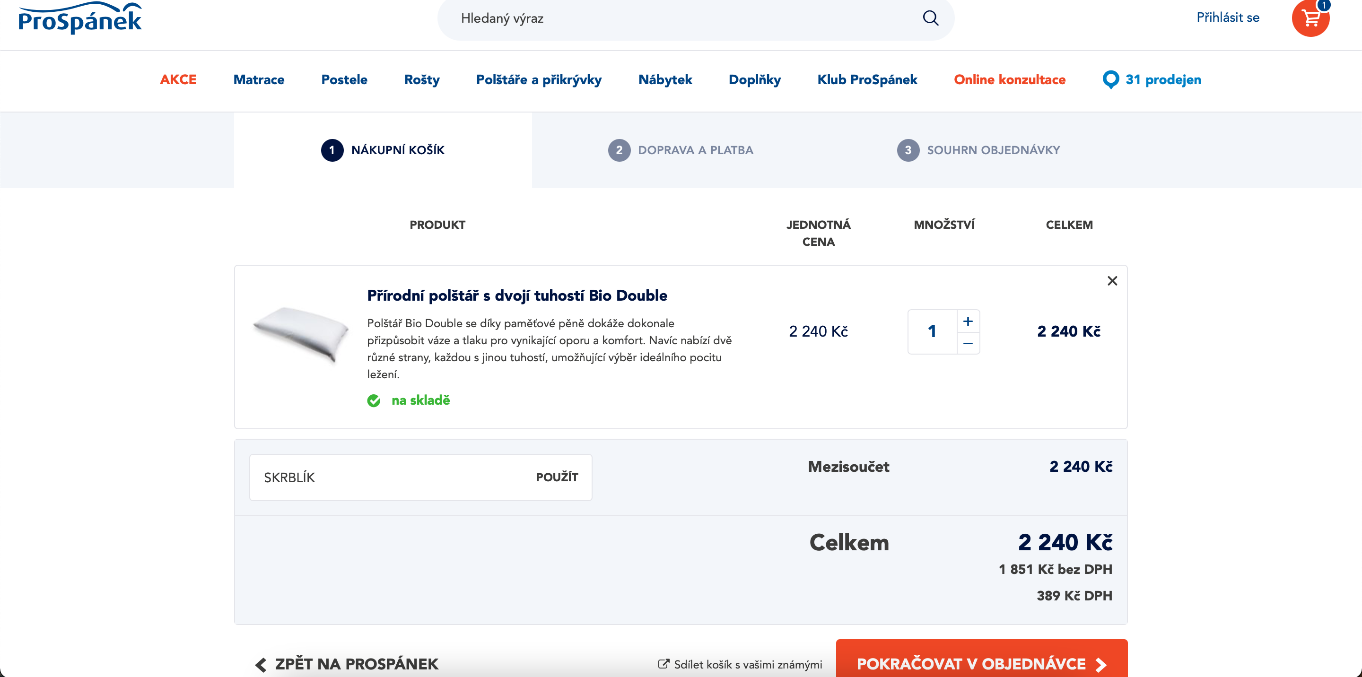Select the Souhrn objednávky step
Viewport: 1362px width, 677px height.
978,150
